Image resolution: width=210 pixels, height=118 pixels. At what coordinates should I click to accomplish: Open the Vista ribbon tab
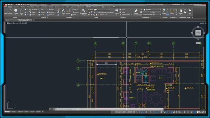(37, 7)
